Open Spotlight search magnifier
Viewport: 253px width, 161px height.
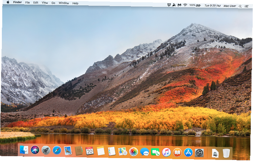[240, 6]
